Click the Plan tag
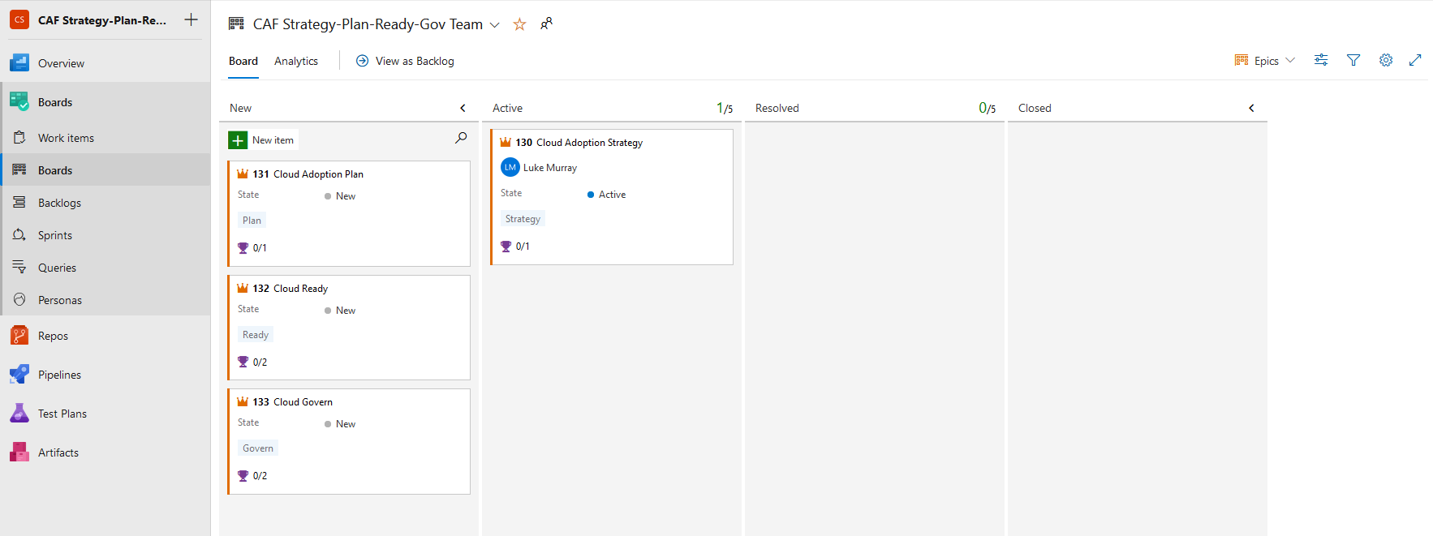 (x=252, y=221)
